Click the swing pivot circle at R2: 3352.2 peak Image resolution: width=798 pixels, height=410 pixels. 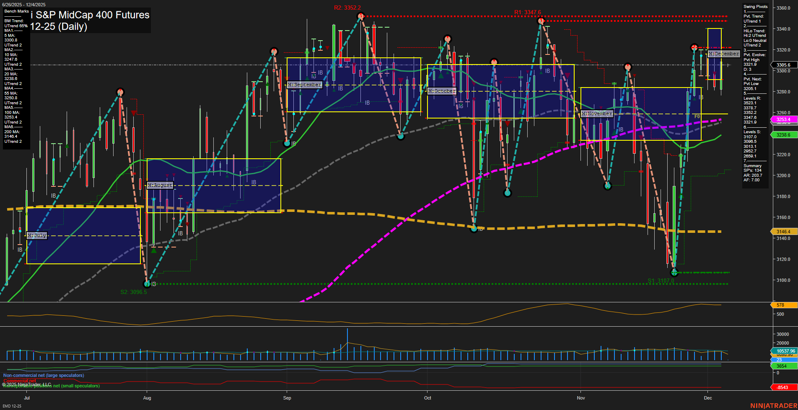click(360, 16)
